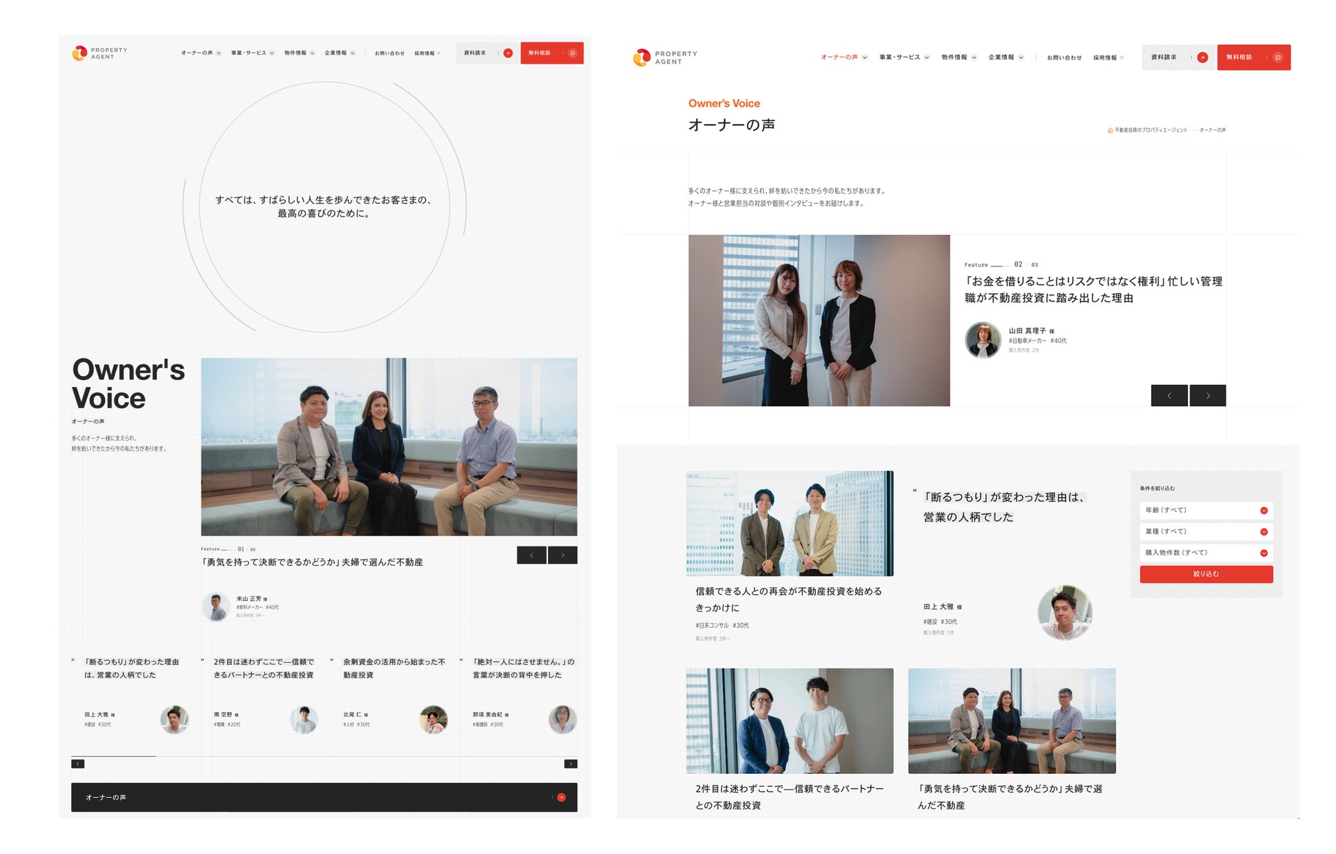Click small right arrow of testimonial carousel
This screenshot has height=854, width=1336.
tap(570, 764)
